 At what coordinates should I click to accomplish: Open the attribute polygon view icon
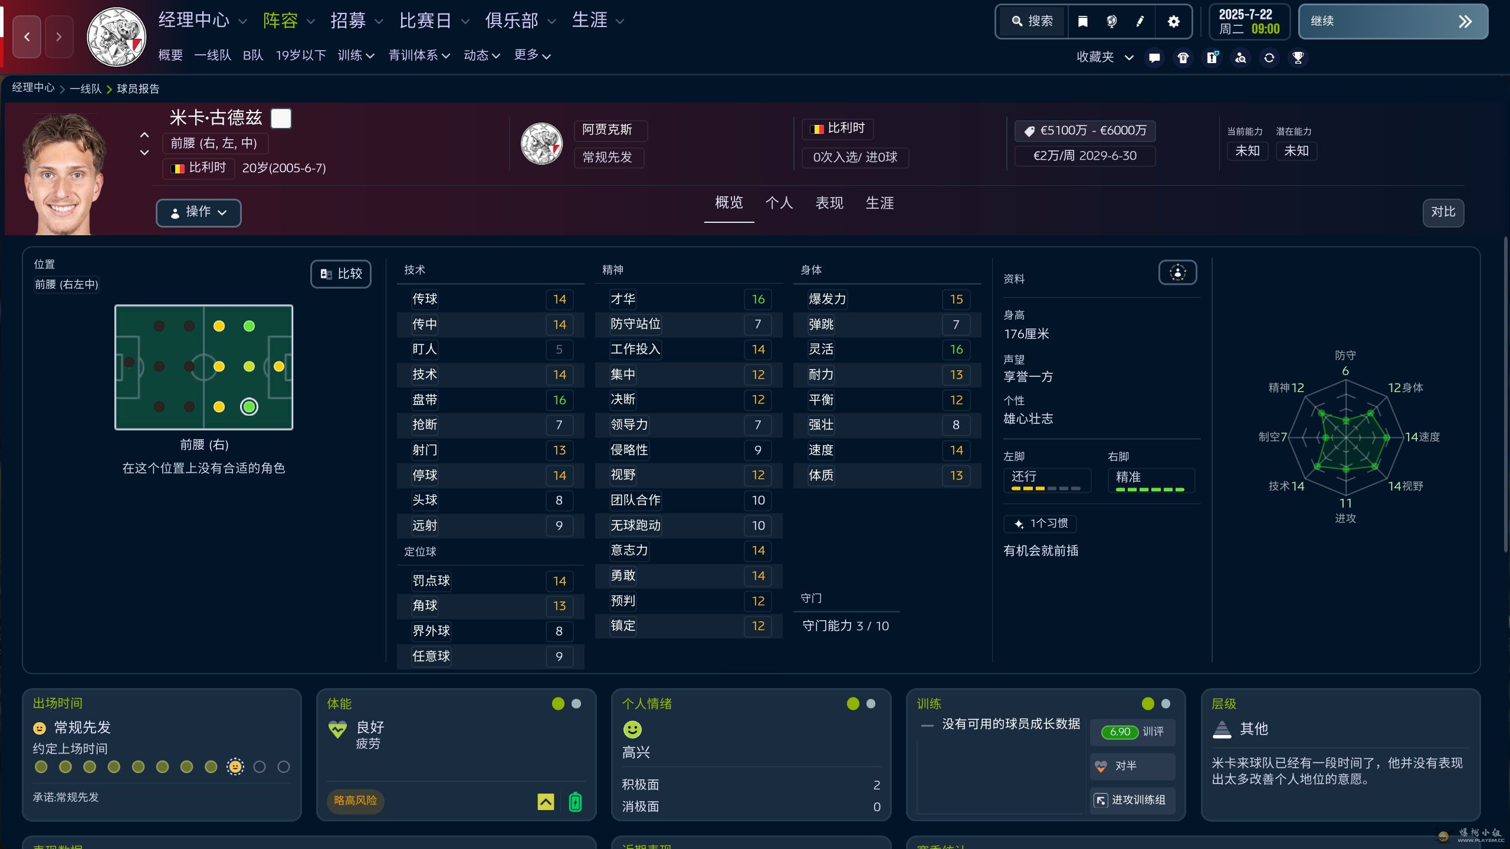point(1177,272)
